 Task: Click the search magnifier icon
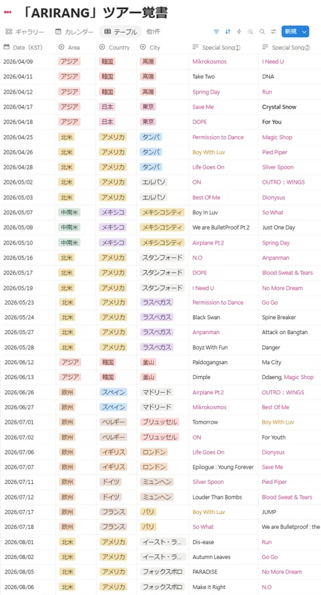262,31
